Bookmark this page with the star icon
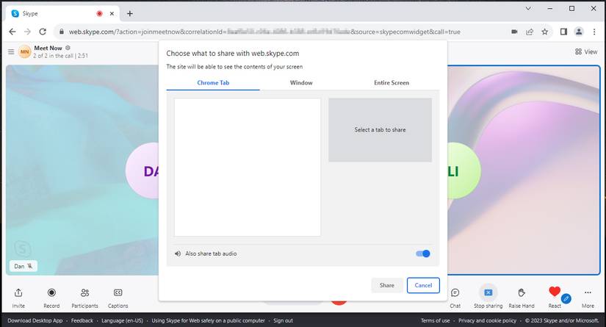 544,32
